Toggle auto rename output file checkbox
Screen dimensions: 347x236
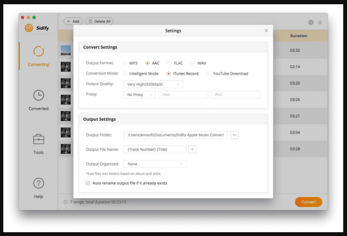88,183
